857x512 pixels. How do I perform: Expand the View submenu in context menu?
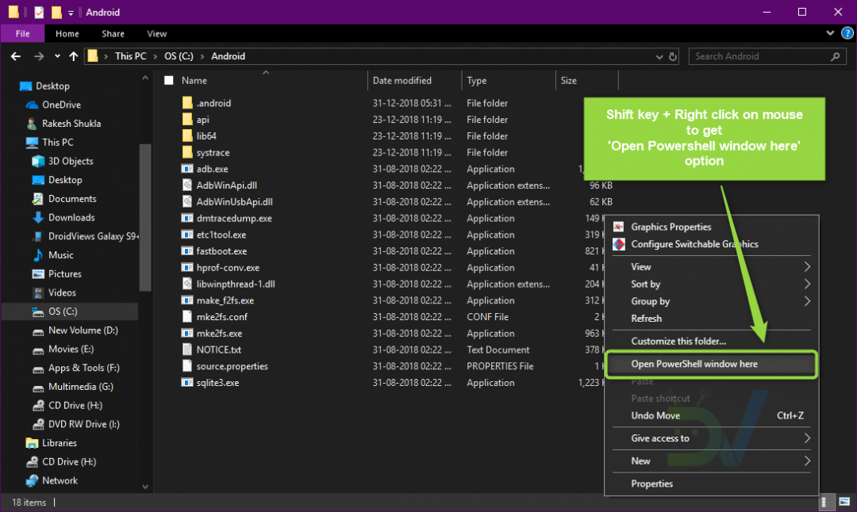(711, 267)
